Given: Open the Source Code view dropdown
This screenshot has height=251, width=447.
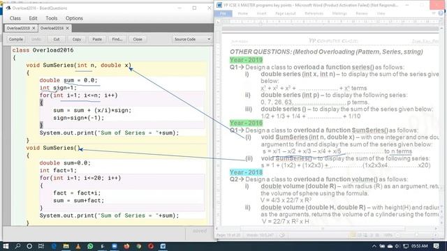Looking at the screenshot, I should pos(192,39).
